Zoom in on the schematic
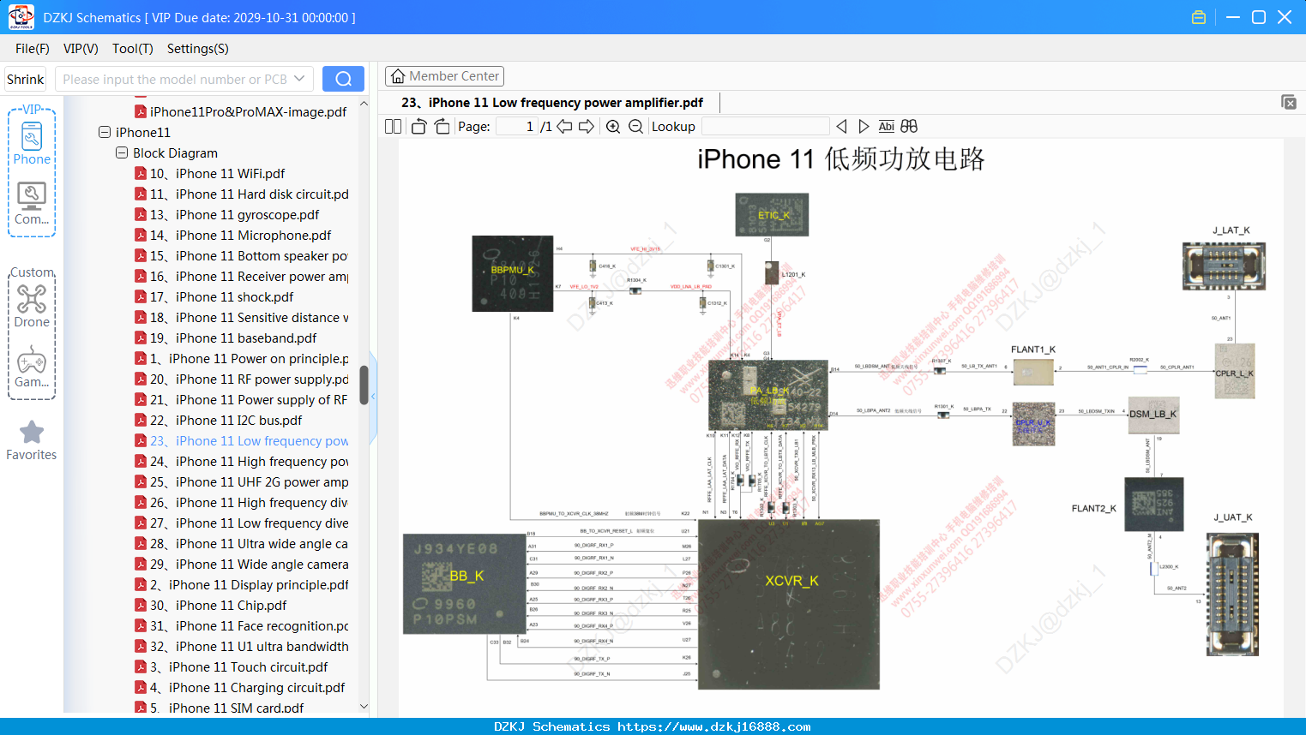This screenshot has width=1306, height=735. click(x=613, y=127)
